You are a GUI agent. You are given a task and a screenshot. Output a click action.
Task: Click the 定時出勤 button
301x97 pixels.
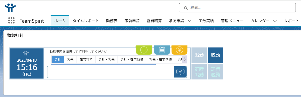coord(199,72)
